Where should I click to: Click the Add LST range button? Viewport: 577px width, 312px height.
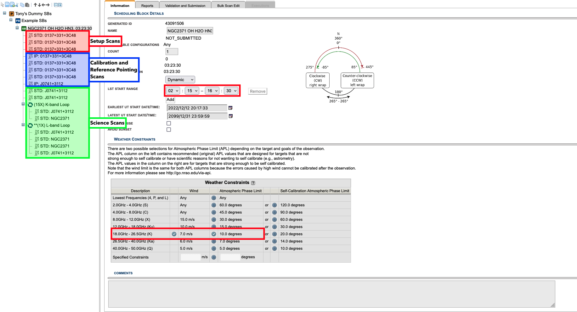click(170, 100)
